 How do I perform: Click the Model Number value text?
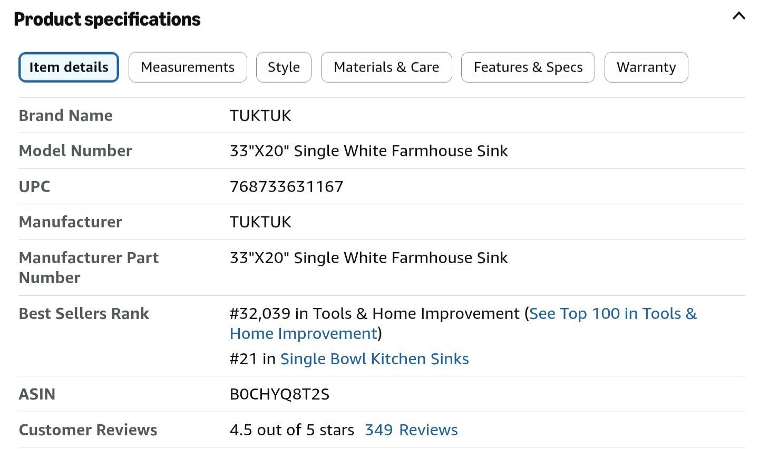pyautogui.click(x=368, y=151)
